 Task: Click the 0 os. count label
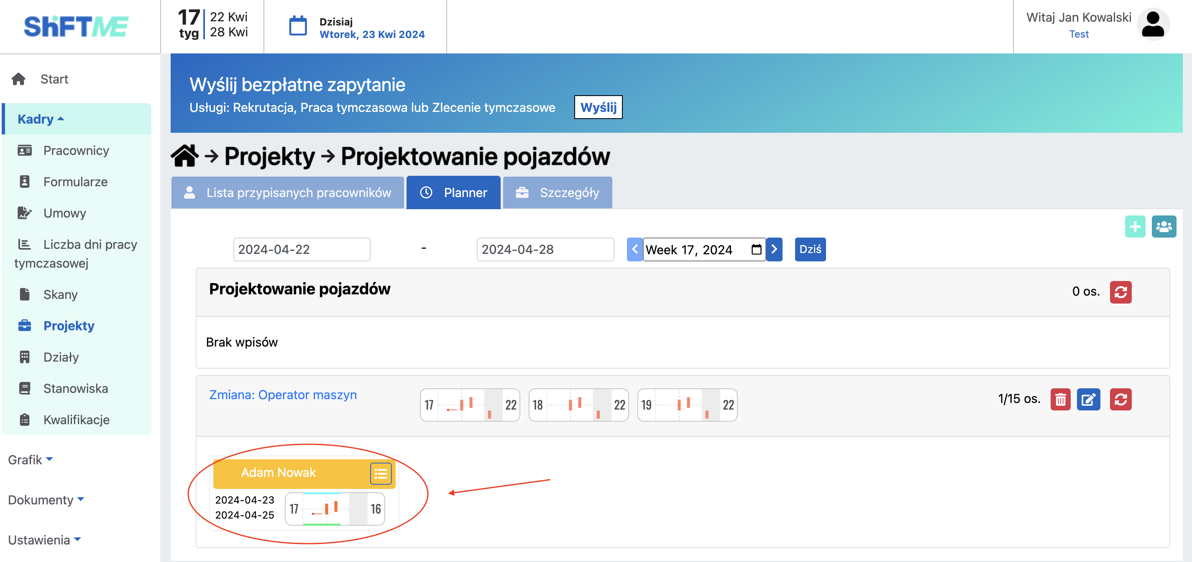pos(1086,291)
